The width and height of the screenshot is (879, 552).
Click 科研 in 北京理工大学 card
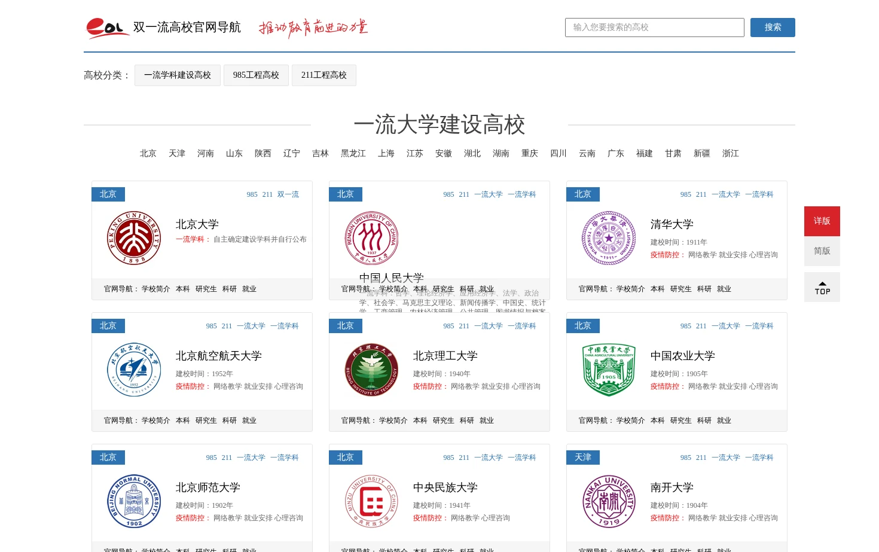tap(467, 420)
